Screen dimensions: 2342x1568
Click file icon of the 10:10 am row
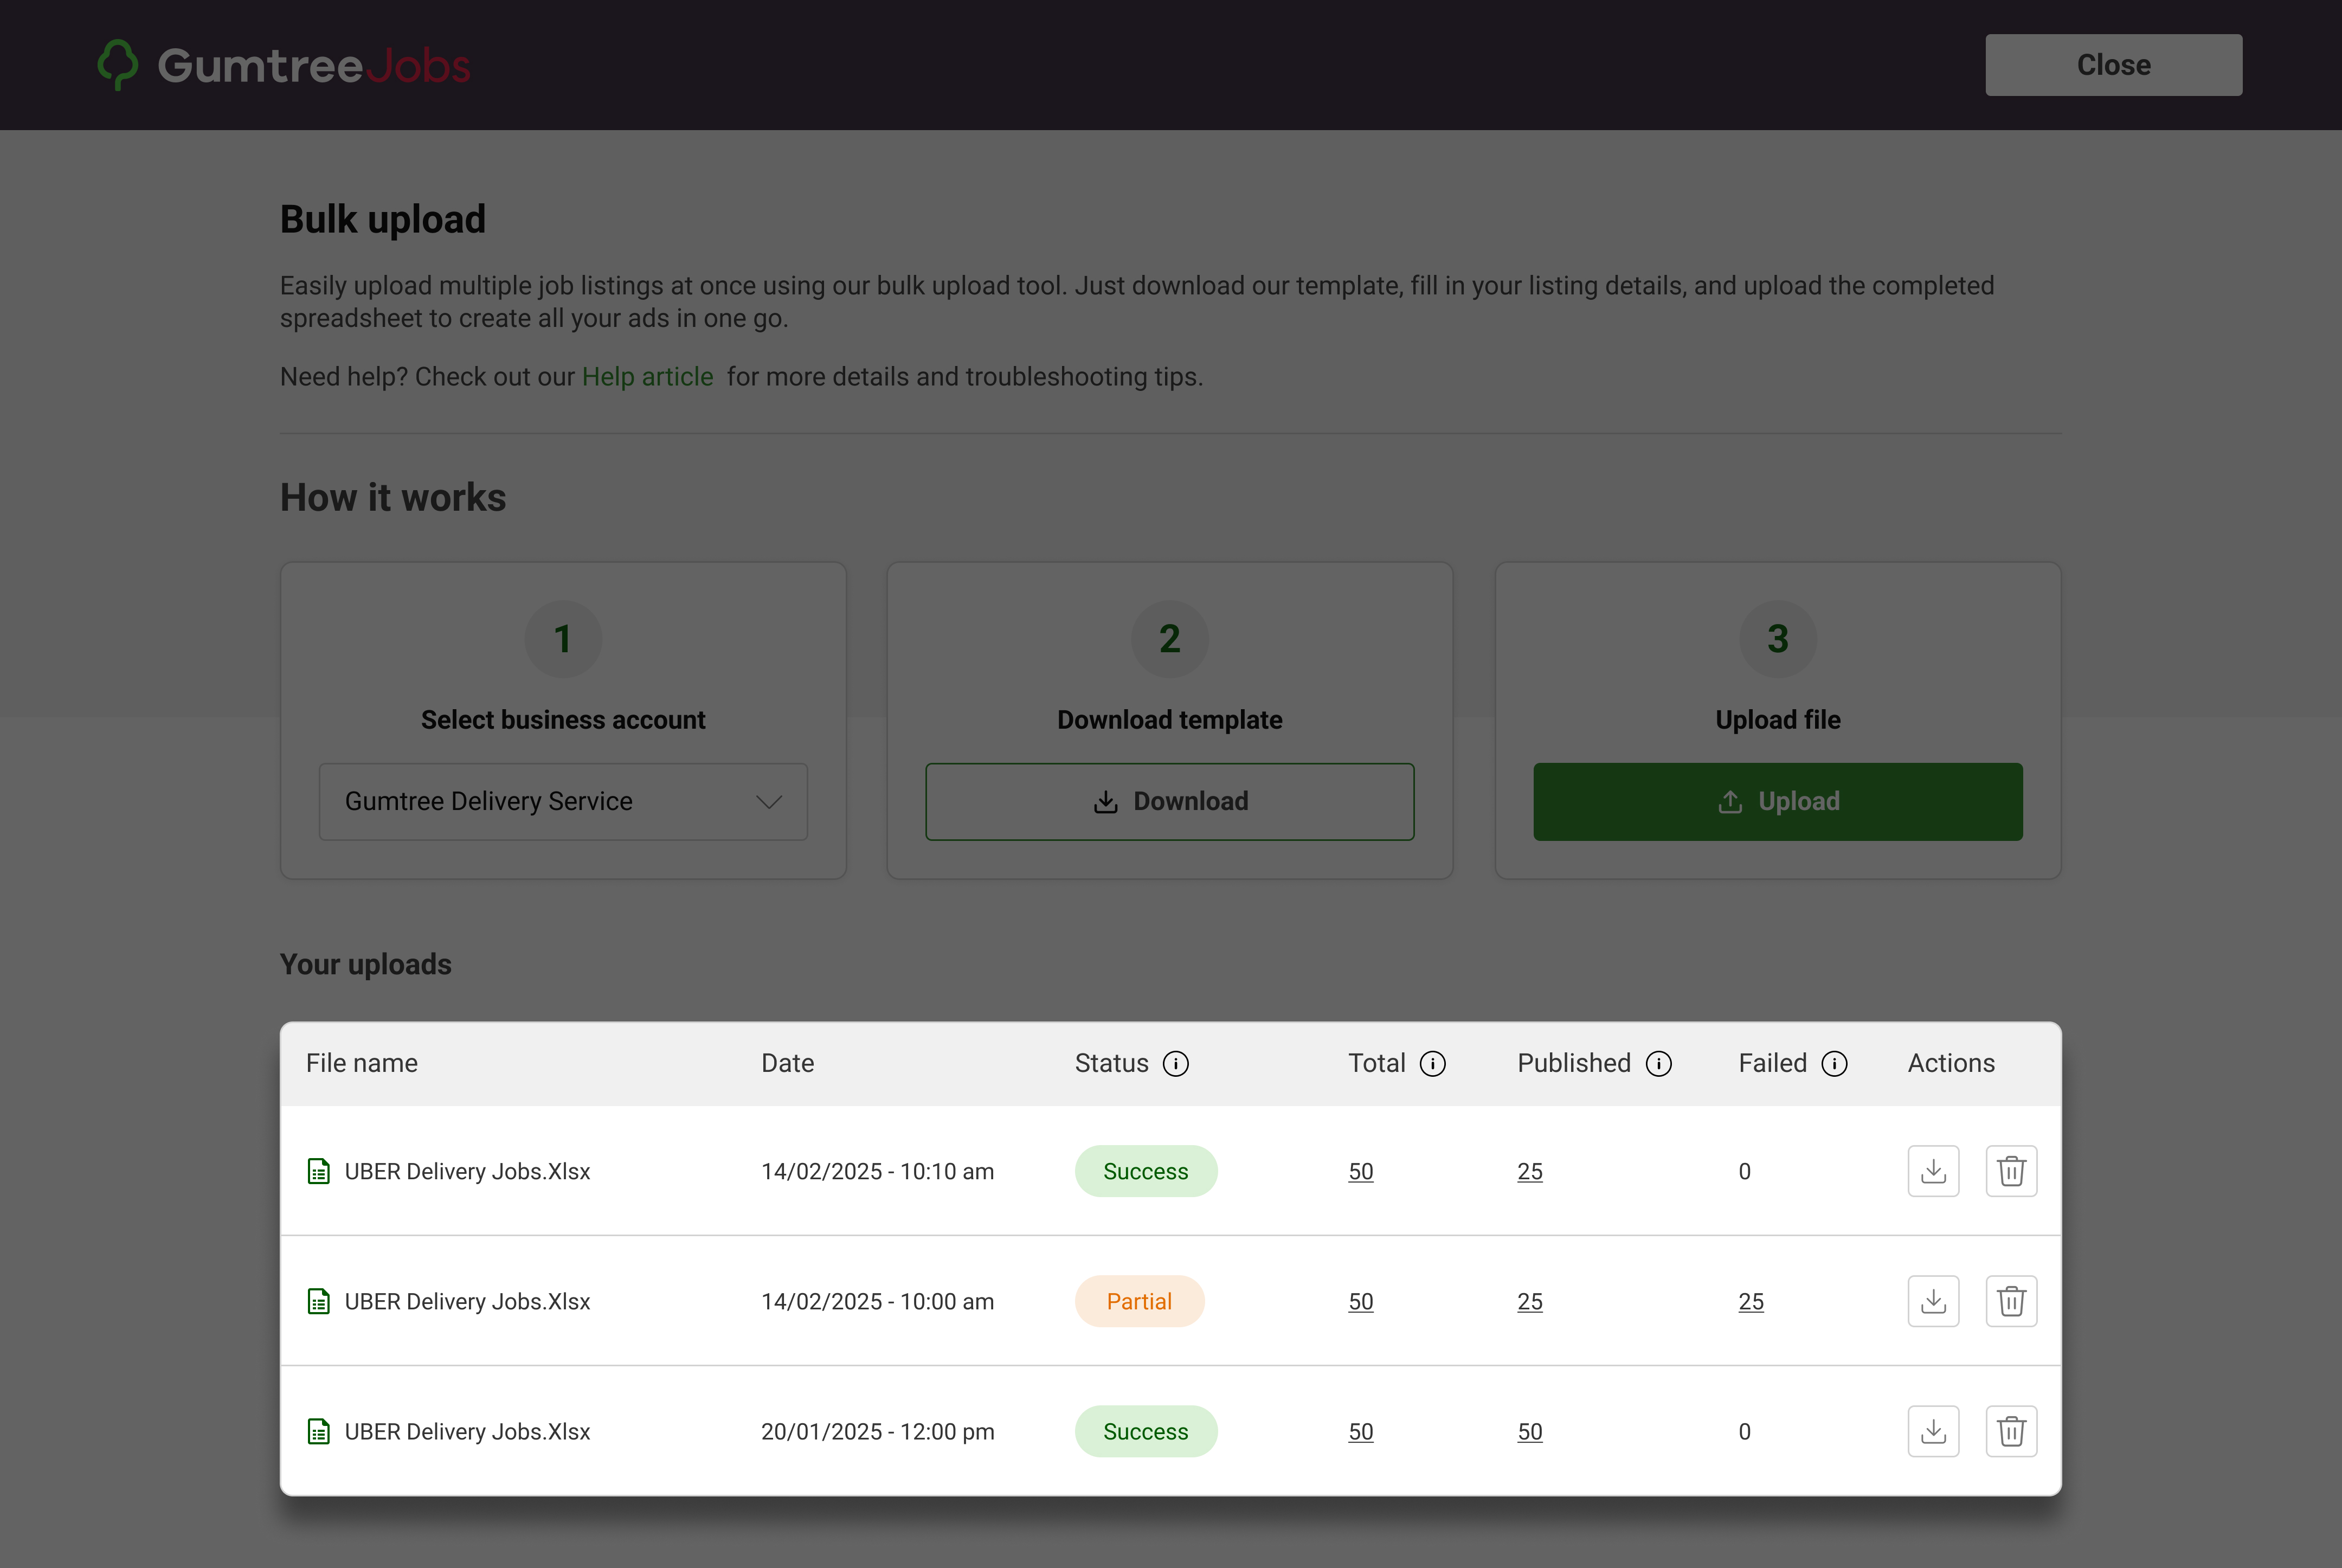tap(319, 1171)
